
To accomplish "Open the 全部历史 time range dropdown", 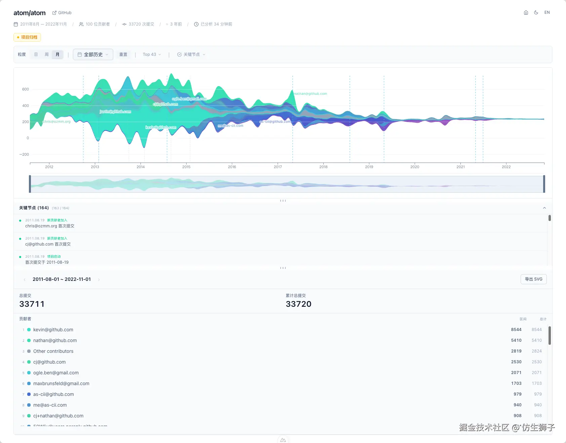I will click(x=93, y=54).
